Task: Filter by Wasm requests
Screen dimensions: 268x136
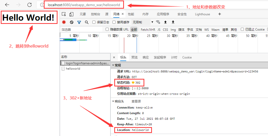Action: pyautogui.click(x=215, y=29)
